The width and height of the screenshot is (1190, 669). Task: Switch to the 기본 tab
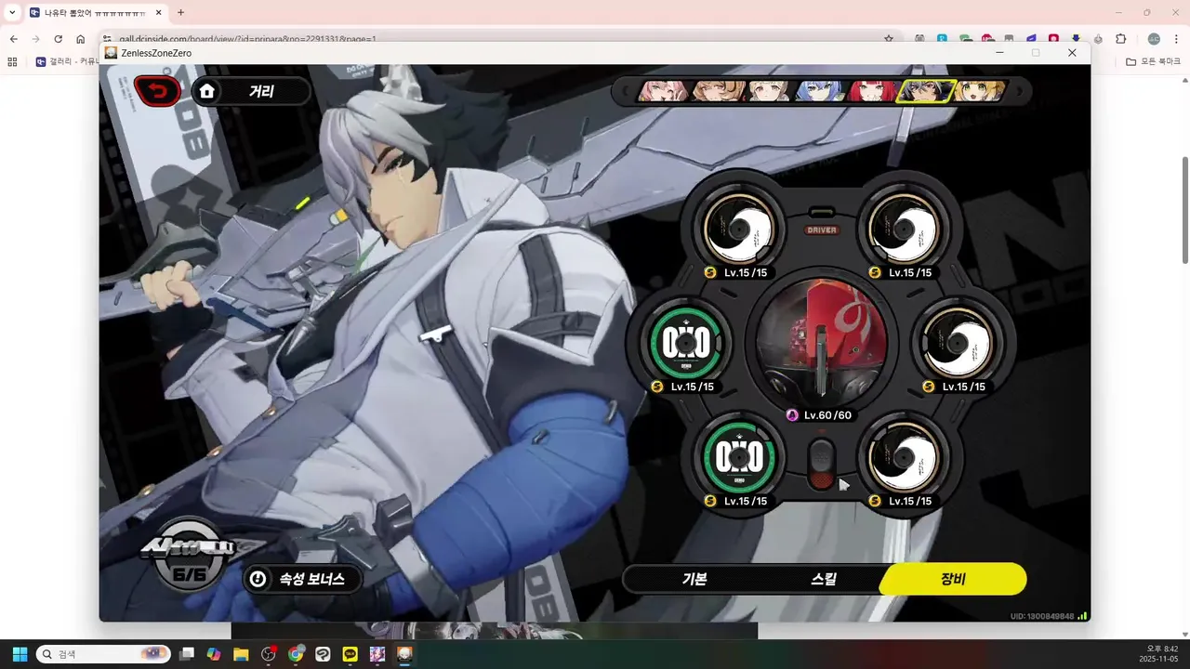point(694,579)
